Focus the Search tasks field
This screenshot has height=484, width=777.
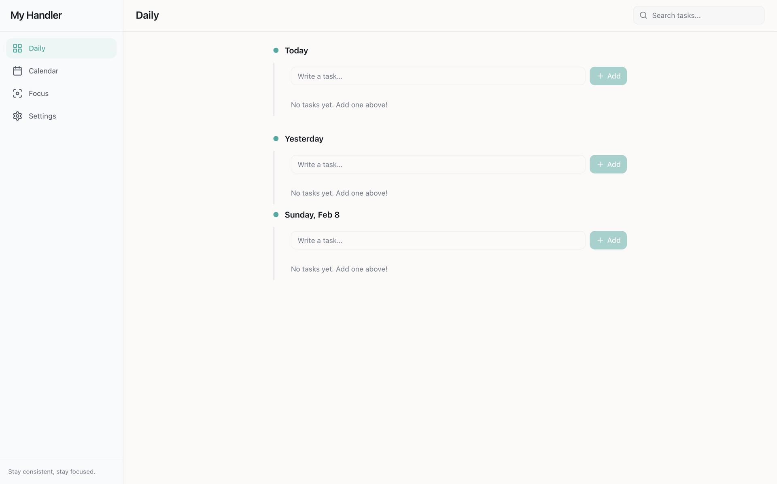(x=704, y=15)
